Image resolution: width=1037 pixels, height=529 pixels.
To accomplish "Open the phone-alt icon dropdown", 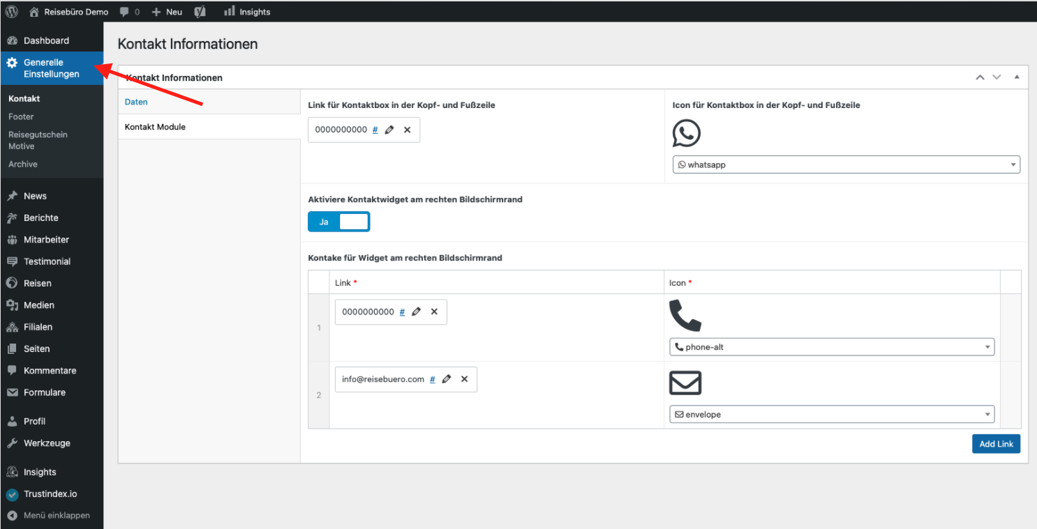I will pos(832,347).
